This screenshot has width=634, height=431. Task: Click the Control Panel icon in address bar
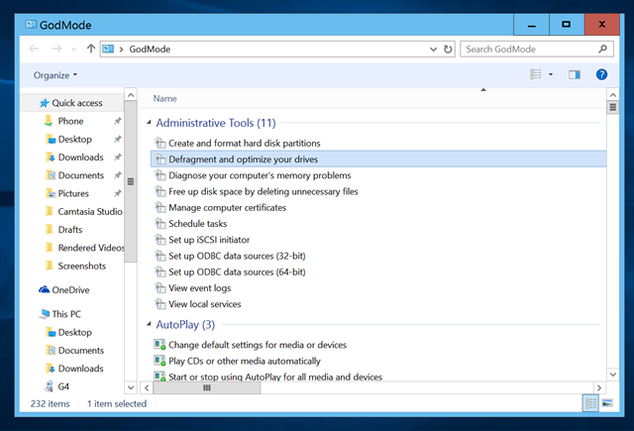pyautogui.click(x=108, y=49)
